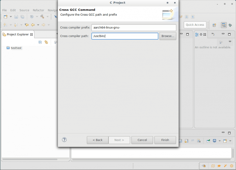Click the Browse... button
Screen dimensions: 236x170
pos(167,36)
